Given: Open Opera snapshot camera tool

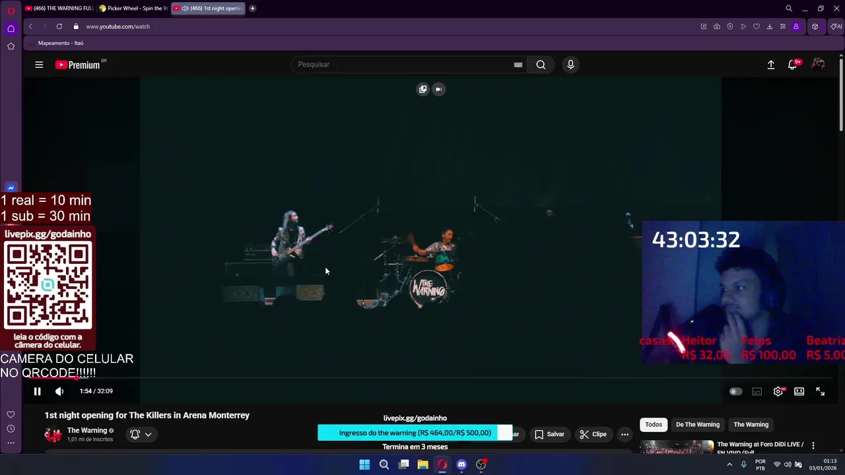Looking at the screenshot, I should 717,26.
